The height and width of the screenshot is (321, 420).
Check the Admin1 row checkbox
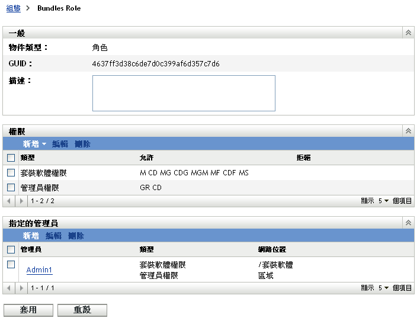click(x=11, y=265)
